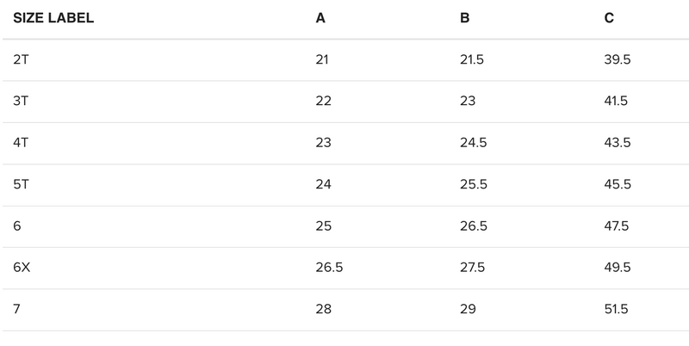Select the size 7 row label
Image resolution: width=689 pixels, height=346 pixels.
[17, 309]
